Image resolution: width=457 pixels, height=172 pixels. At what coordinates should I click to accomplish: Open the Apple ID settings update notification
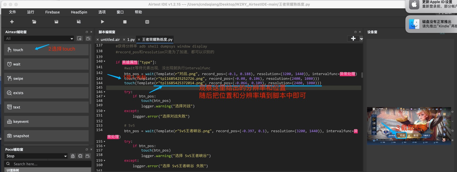point(431,6)
